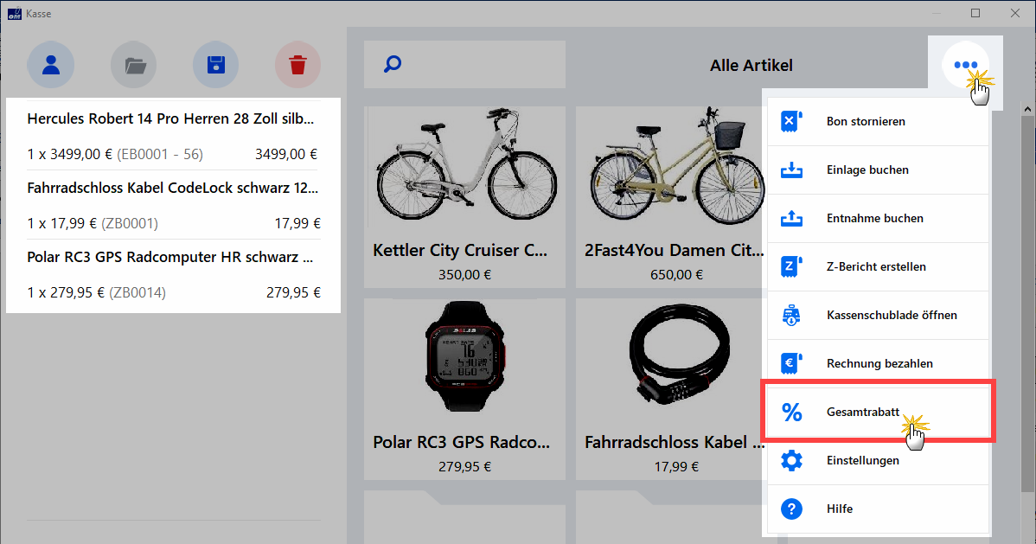Click the magnifier search icon
Screen dimensions: 1036x544
(x=393, y=64)
